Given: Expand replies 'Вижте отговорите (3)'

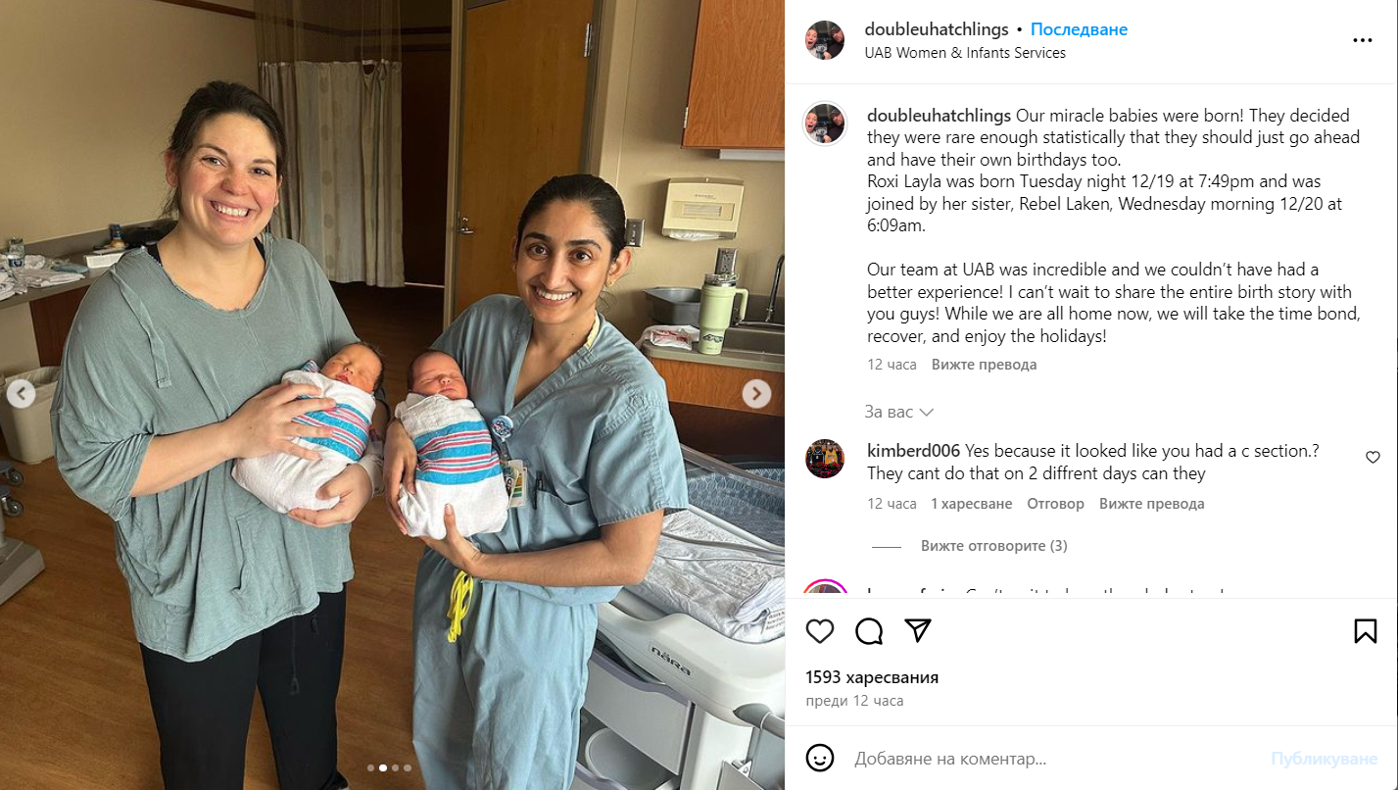Looking at the screenshot, I should pos(993,546).
